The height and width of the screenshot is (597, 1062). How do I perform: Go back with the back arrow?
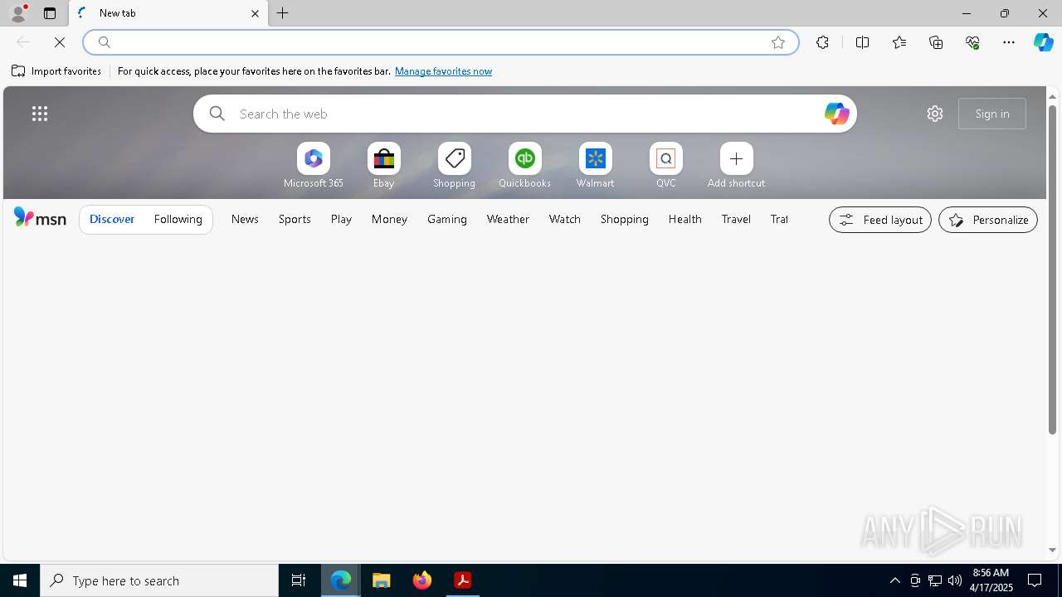tap(23, 42)
